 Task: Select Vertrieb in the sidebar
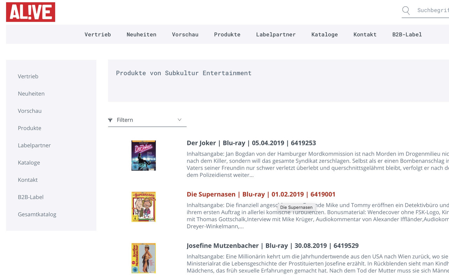[x=28, y=76]
